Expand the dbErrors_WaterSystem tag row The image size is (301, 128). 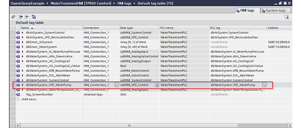(23, 47)
